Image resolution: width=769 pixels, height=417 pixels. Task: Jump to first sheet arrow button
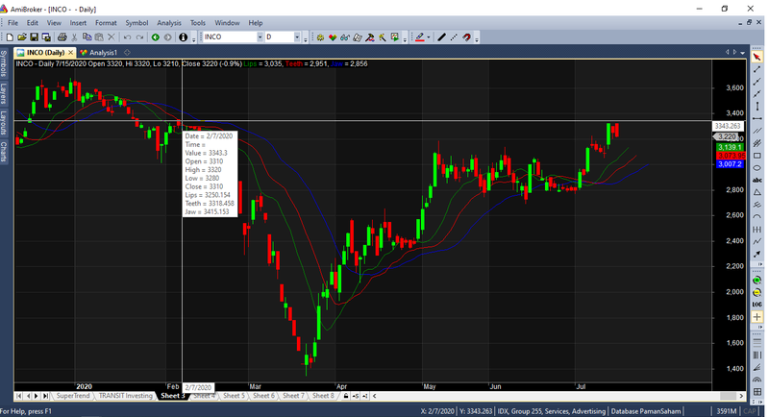point(18,396)
